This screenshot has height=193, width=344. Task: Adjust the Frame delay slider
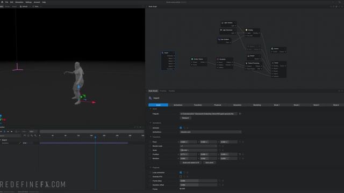point(198,181)
